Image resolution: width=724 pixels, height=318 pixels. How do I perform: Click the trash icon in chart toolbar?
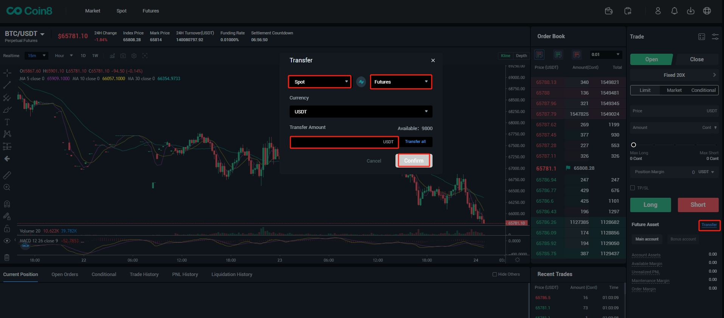pyautogui.click(x=7, y=258)
